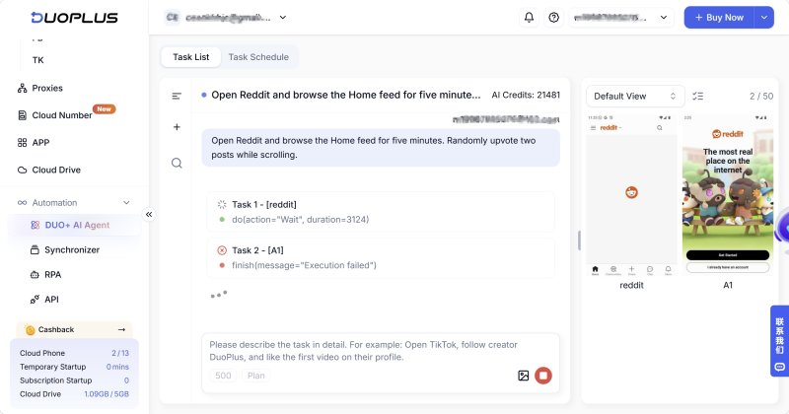Click the 500 step limit button
Viewport: 789px width, 414px height.
[223, 376]
